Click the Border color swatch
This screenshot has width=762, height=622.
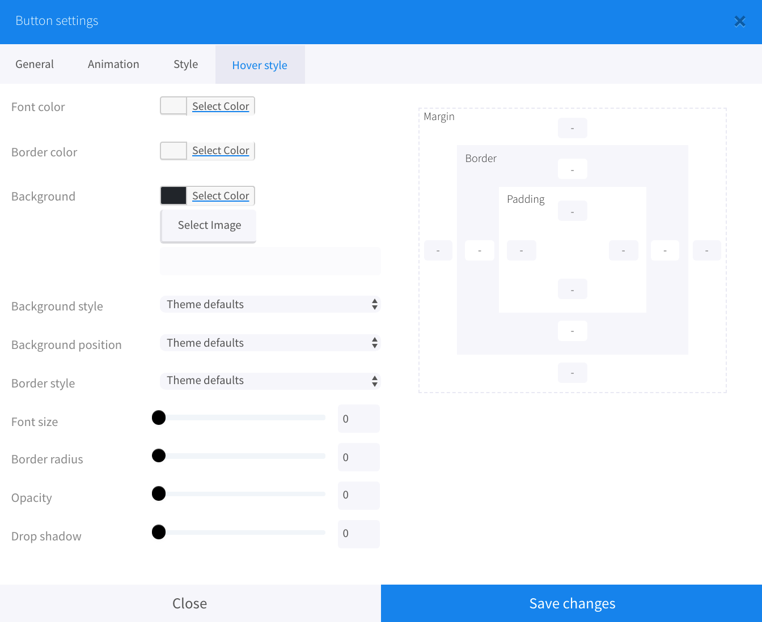[x=173, y=151]
